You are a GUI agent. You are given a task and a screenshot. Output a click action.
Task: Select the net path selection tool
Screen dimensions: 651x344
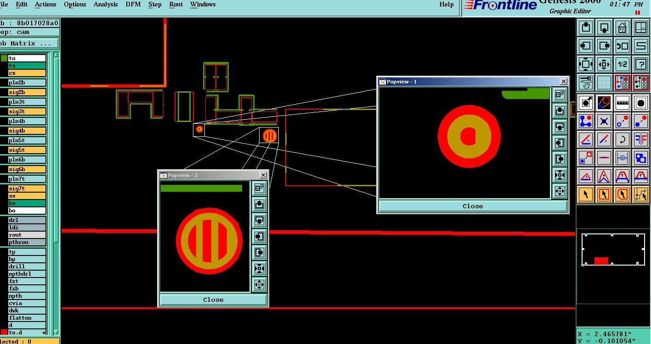click(x=641, y=194)
